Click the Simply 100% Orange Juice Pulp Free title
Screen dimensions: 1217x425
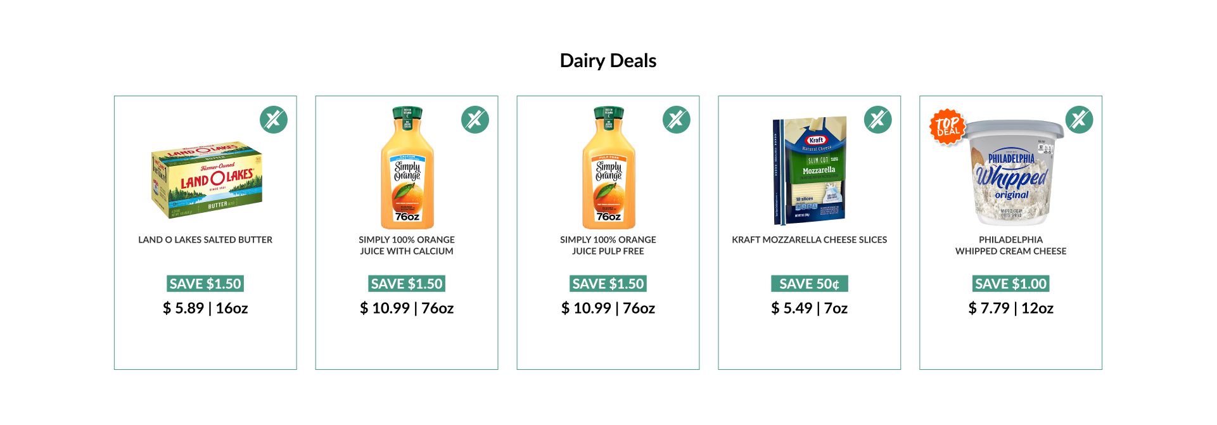click(x=608, y=246)
